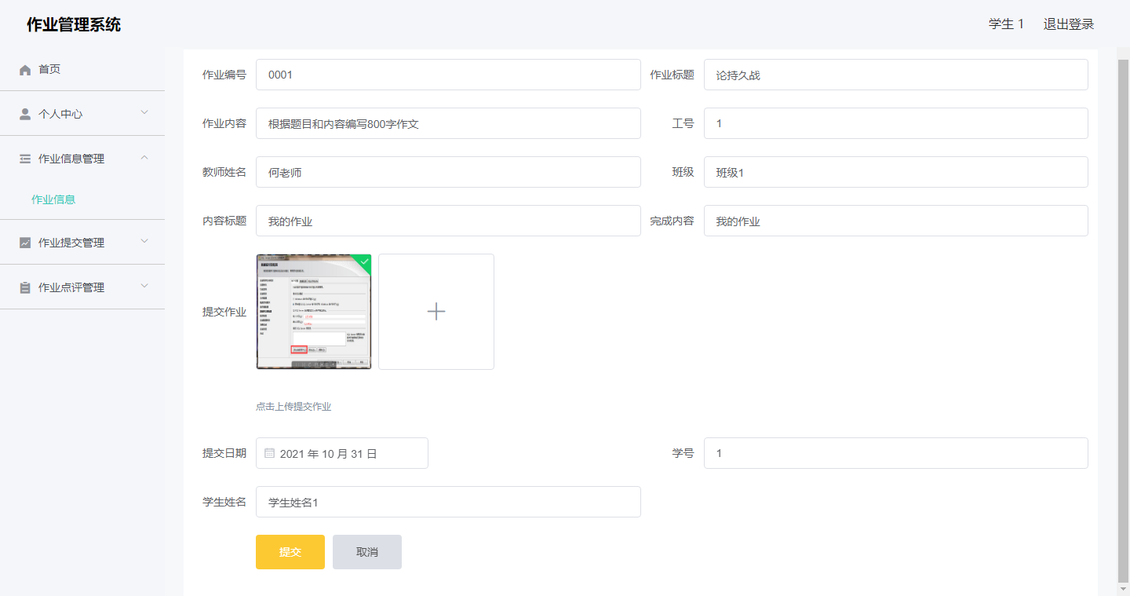
Task: Click the calendar icon in 提交日期 field
Action: click(x=269, y=453)
